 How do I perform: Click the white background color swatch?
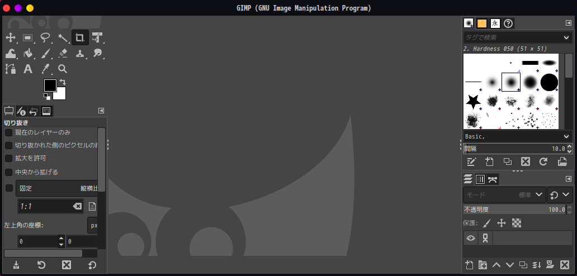click(61, 95)
